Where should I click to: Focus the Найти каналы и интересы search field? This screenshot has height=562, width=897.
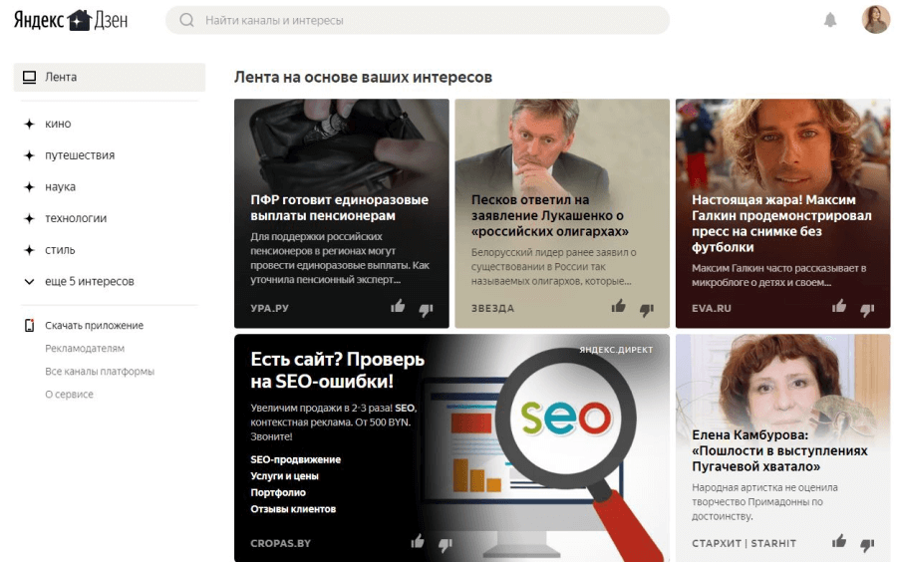(x=418, y=20)
